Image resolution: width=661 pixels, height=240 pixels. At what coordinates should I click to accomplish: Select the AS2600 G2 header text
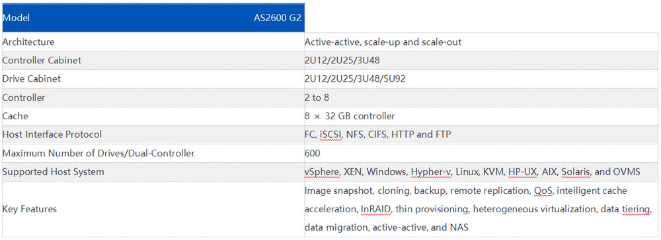point(277,18)
